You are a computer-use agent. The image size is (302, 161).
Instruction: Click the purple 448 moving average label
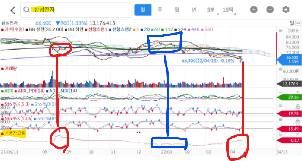(x=195, y=29)
